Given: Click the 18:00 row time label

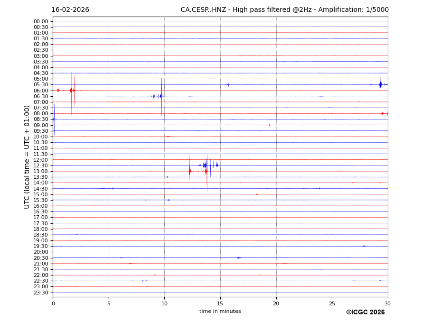Looking at the screenshot, I should coord(40,229).
